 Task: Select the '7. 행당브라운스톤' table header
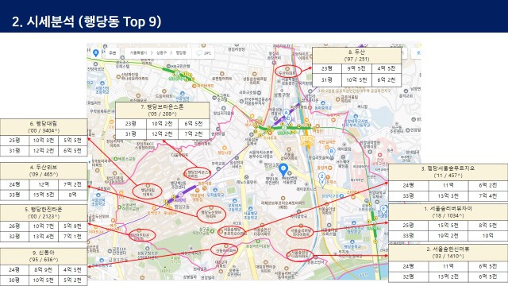tap(162, 110)
